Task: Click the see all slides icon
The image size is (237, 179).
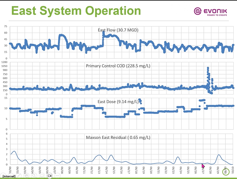Action: 27,176
